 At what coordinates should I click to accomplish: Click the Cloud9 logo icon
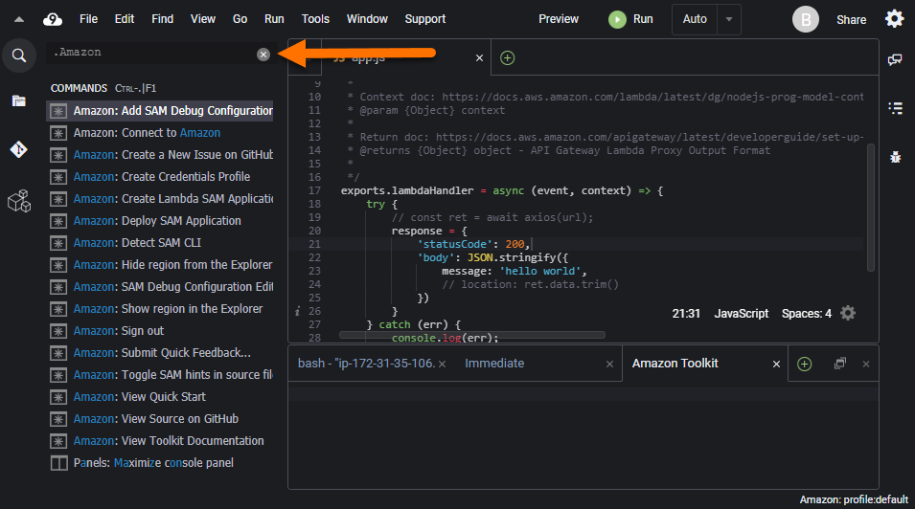pyautogui.click(x=53, y=20)
